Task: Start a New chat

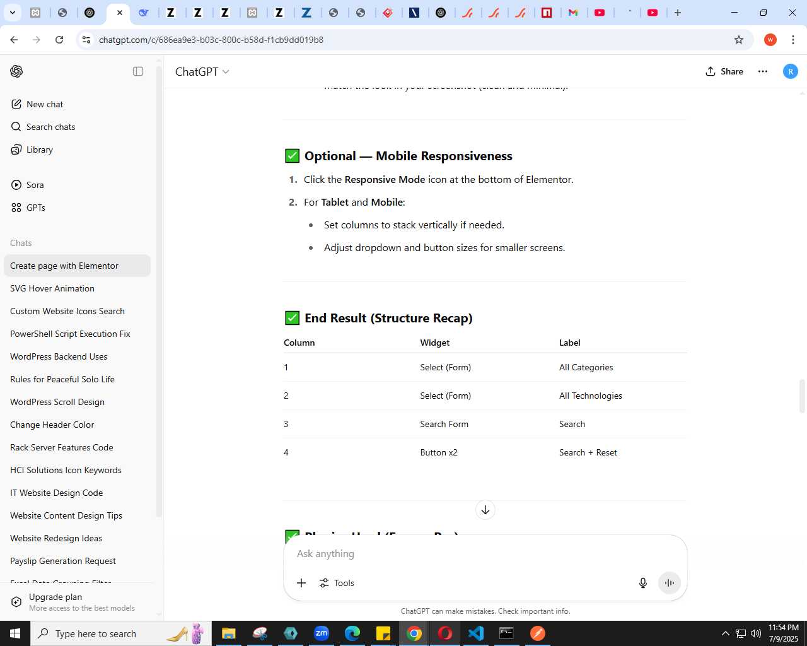Action: pos(45,104)
